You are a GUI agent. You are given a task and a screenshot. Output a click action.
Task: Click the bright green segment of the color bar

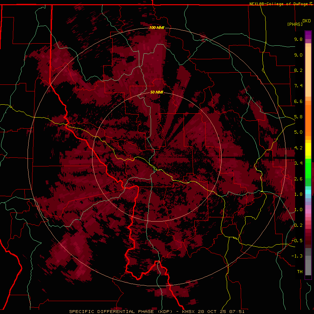tap(308, 168)
